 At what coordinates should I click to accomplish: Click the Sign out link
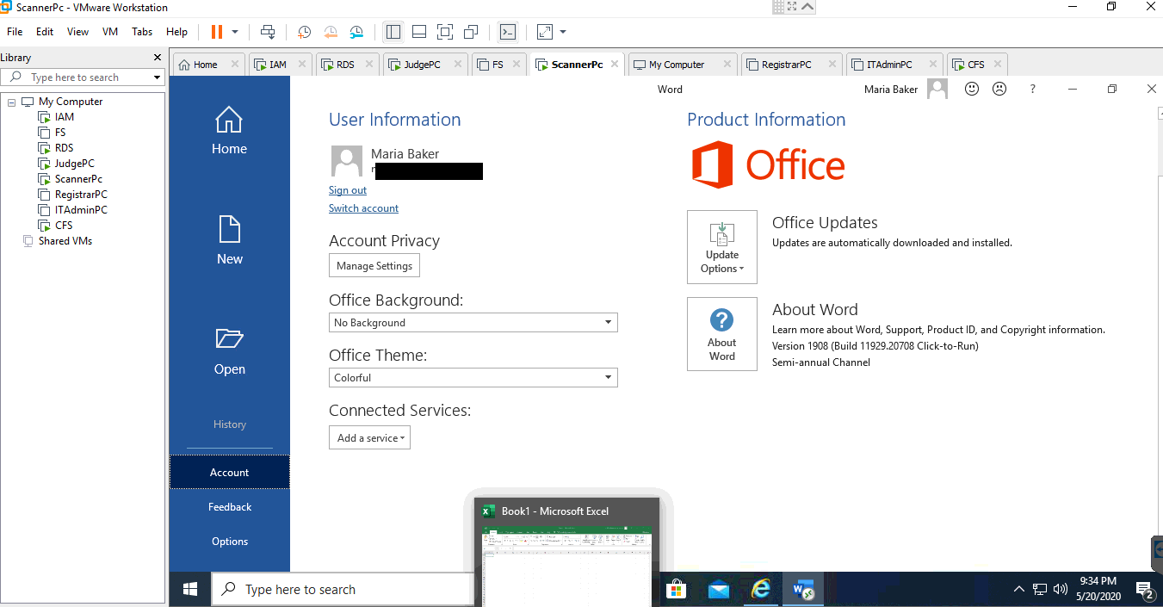click(x=348, y=190)
